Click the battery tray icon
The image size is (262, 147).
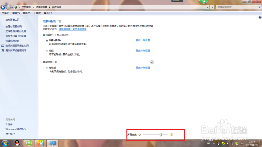(232, 143)
